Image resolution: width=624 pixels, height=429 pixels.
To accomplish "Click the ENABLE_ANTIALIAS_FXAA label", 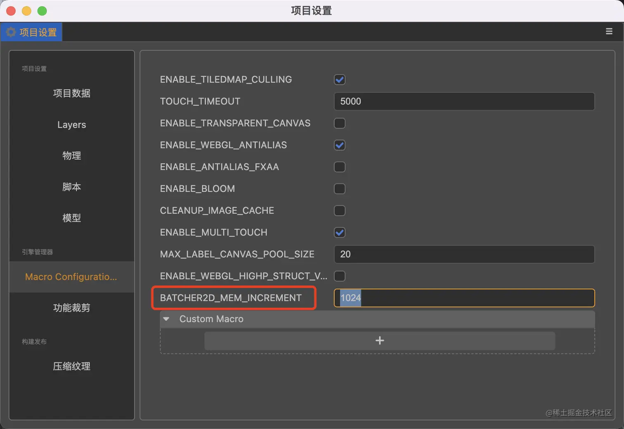I will tap(220, 167).
